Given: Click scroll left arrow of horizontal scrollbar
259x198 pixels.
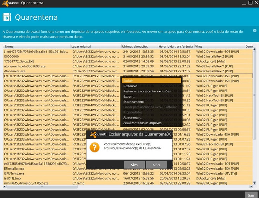Looking at the screenshot, I should pyautogui.click(x=5, y=187).
